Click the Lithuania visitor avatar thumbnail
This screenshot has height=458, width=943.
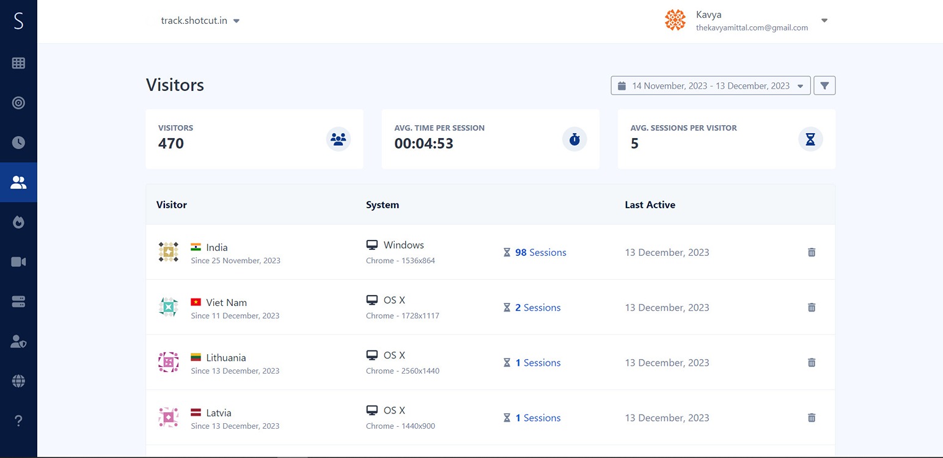coord(168,362)
